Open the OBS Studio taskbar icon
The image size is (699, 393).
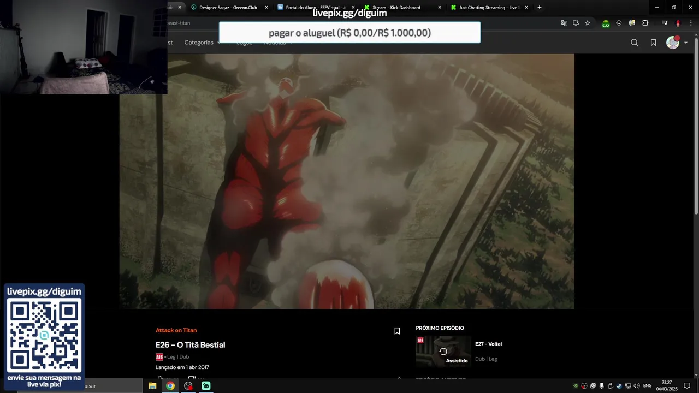[x=188, y=386]
